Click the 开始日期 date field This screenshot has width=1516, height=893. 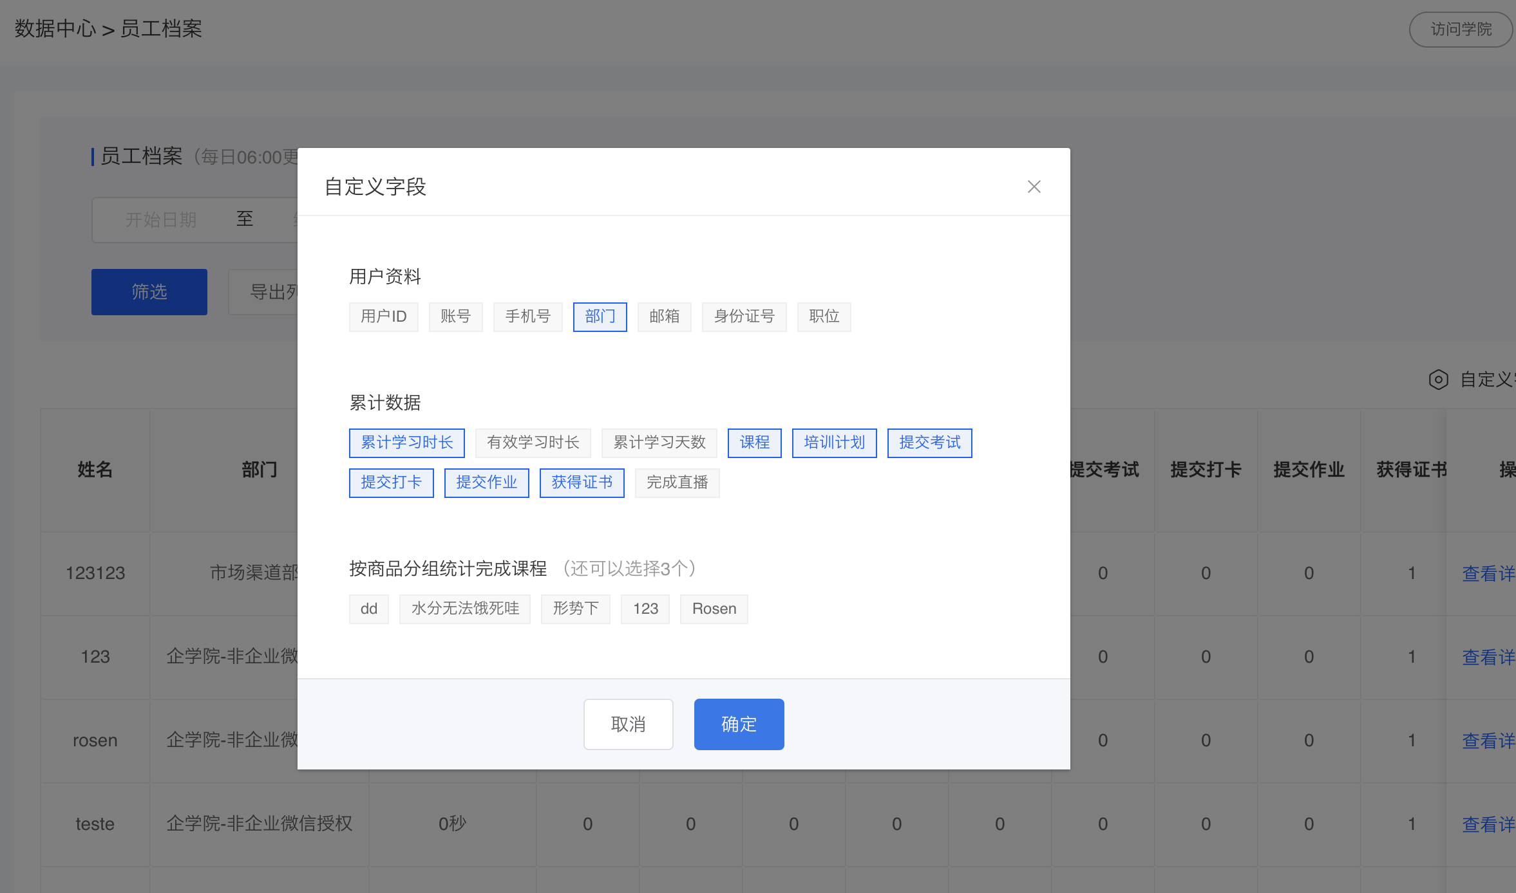pyautogui.click(x=160, y=220)
